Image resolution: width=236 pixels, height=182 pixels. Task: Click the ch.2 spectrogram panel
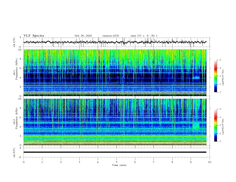tap(115, 122)
